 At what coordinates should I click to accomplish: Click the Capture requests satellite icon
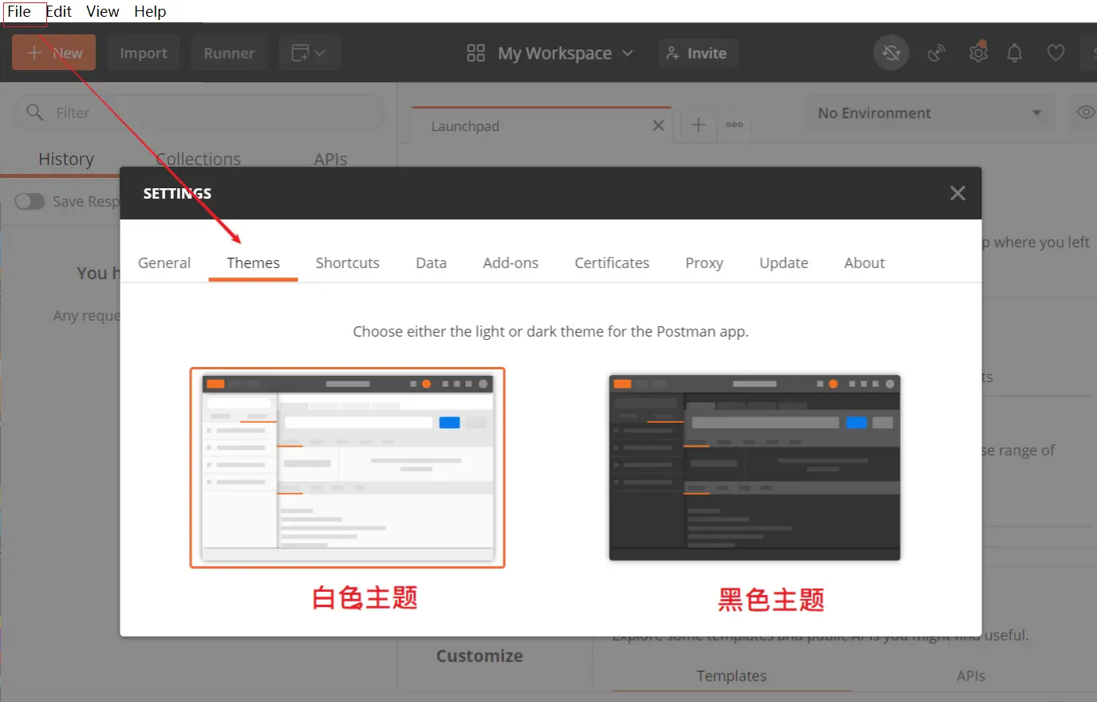936,52
